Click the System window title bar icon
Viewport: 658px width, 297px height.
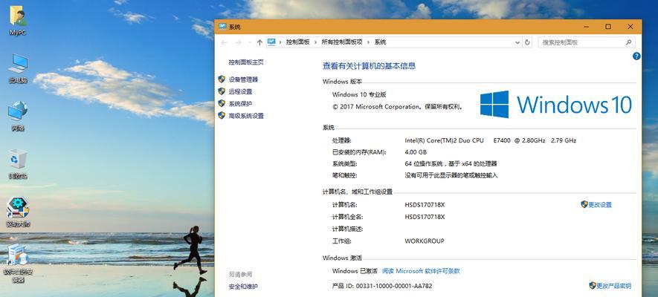click(x=222, y=27)
